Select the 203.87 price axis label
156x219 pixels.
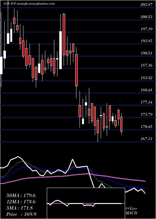tap(146, 5)
